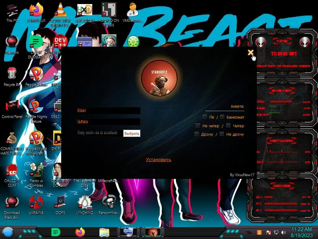318x239 pixels.
Task: Click the DRIVES header in sidebar widget
Action: coord(282,186)
